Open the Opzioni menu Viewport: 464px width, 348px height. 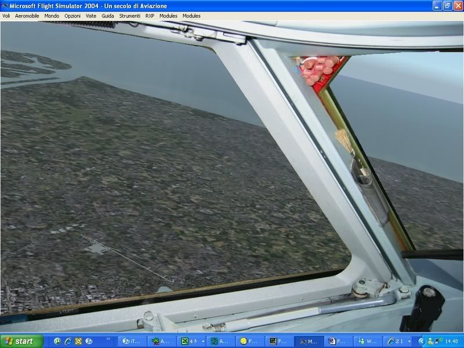pyautogui.click(x=72, y=16)
